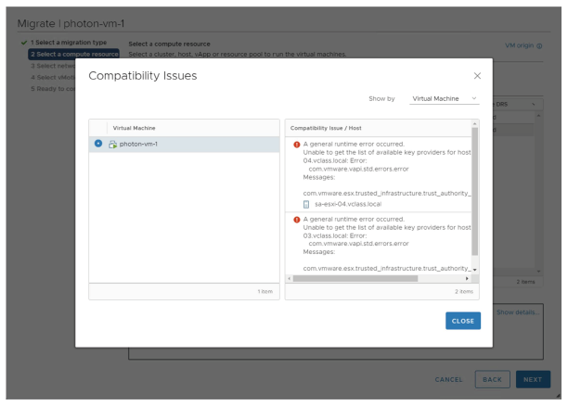This screenshot has width=568, height=406.
Task: Select the sa-esxi-04.vclass.local host entry
Action: tap(348, 204)
